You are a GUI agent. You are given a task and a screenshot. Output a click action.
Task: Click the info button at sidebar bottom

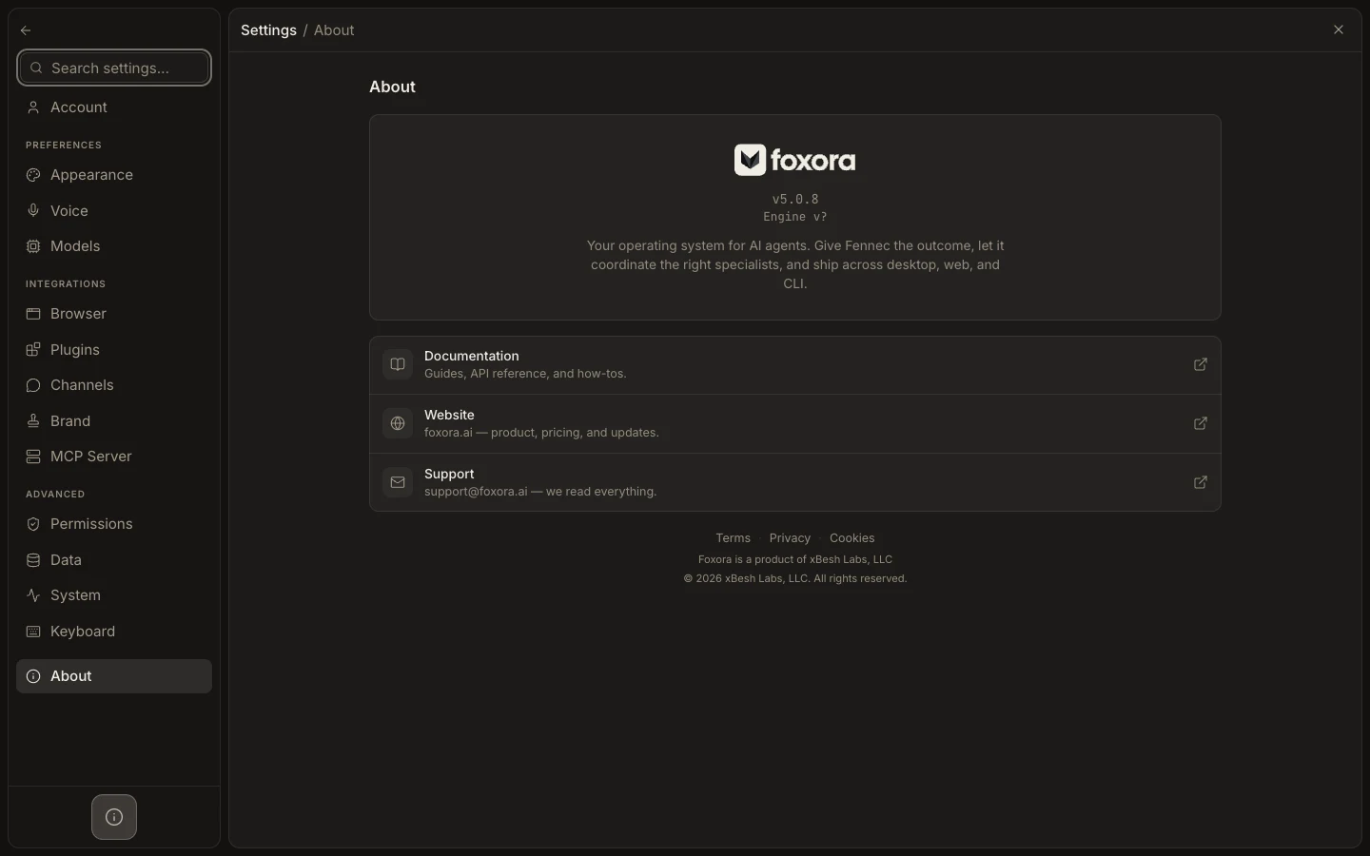(x=114, y=817)
